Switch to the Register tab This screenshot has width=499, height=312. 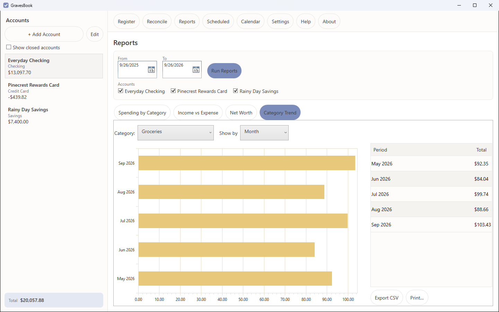tap(126, 21)
